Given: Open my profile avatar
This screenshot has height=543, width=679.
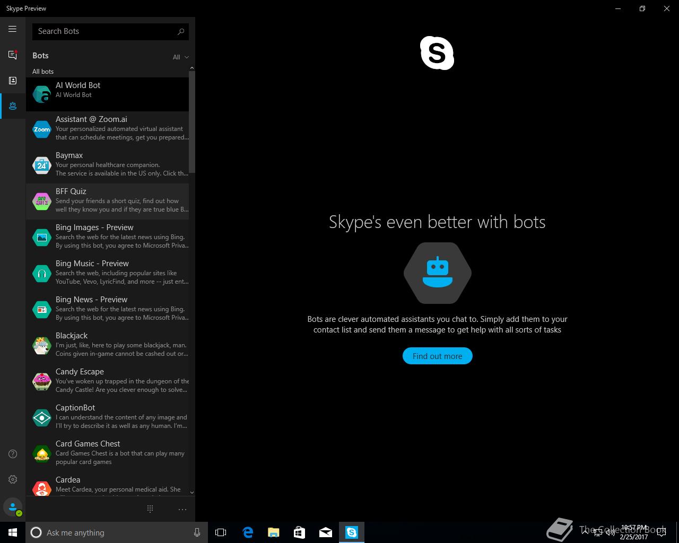Looking at the screenshot, I should (x=13, y=507).
